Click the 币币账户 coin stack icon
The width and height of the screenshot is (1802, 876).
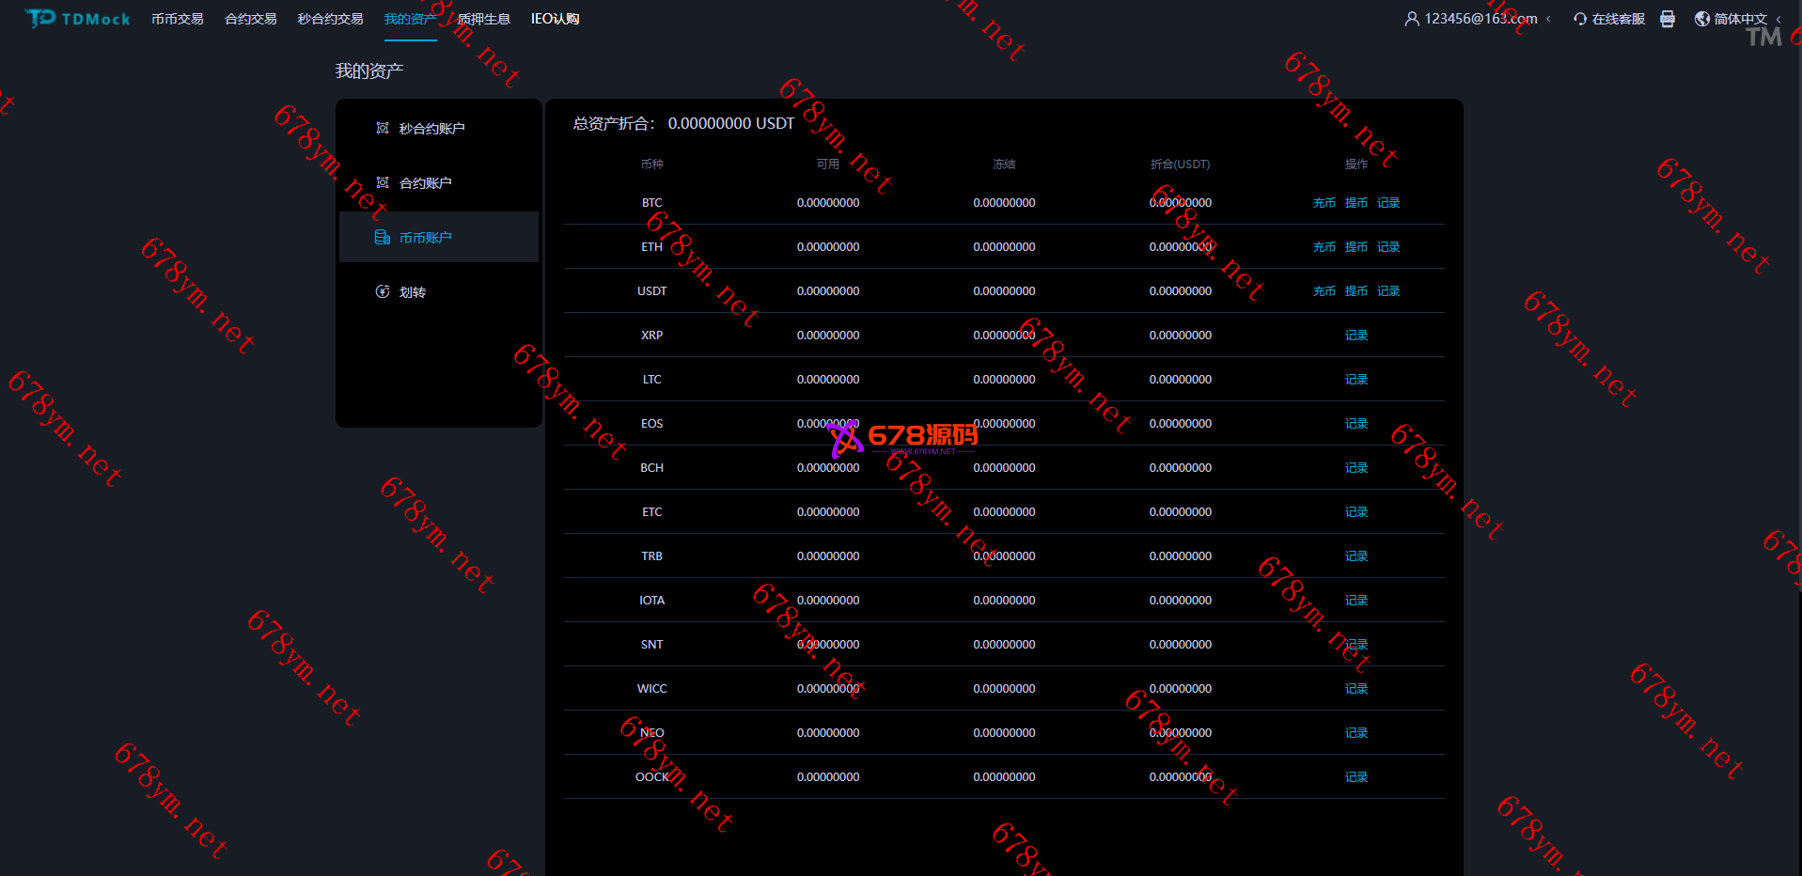pyautogui.click(x=383, y=237)
